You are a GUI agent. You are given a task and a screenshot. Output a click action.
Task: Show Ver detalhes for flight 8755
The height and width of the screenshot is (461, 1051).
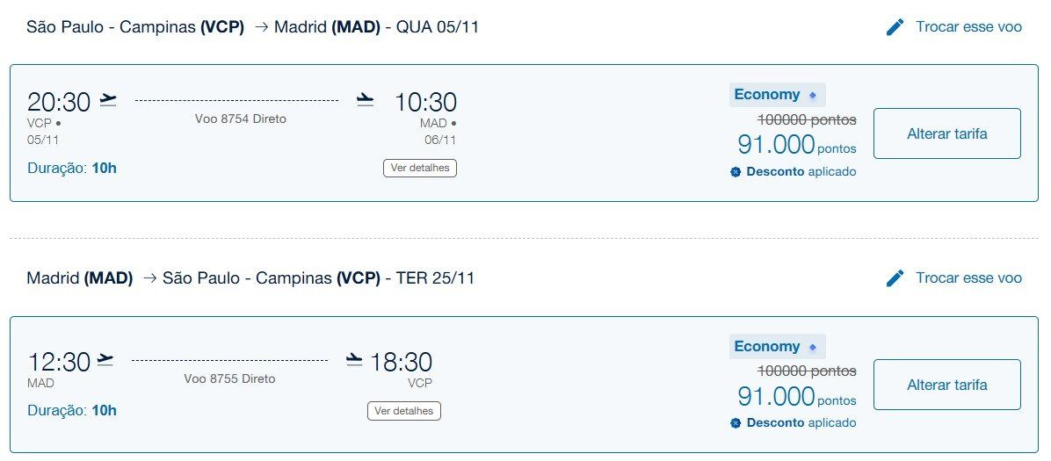tap(404, 411)
